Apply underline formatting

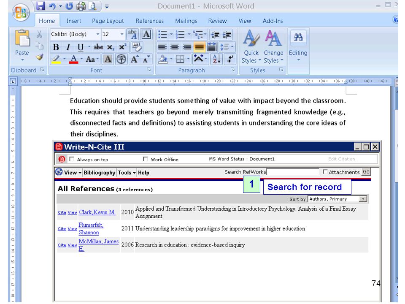click(x=80, y=47)
